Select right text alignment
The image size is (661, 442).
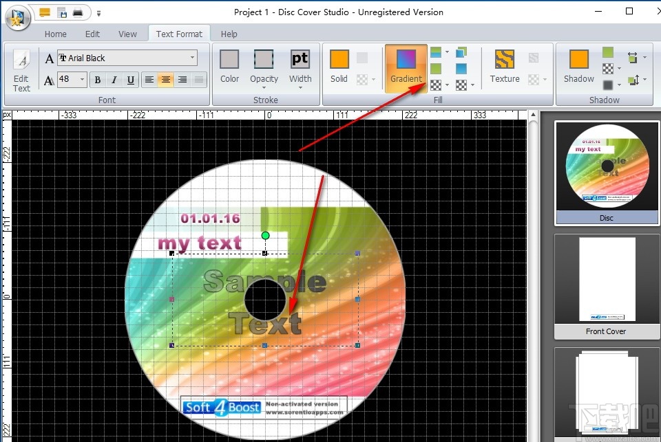(x=182, y=80)
